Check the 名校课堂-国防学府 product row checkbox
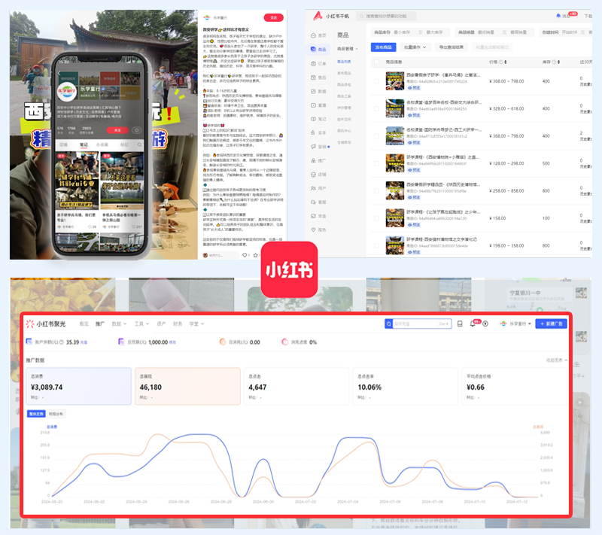 (x=377, y=136)
